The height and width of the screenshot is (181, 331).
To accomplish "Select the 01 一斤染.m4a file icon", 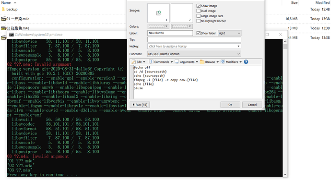I will (3, 19).
